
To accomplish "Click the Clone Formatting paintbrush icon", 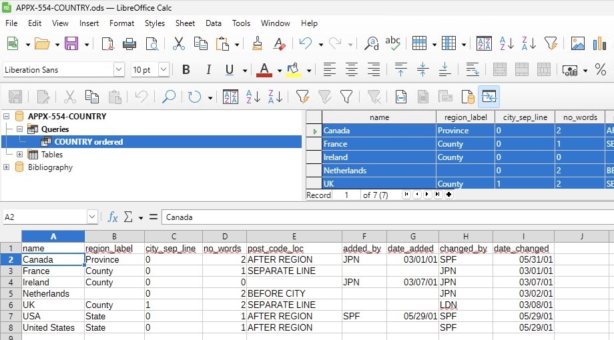I will coord(257,43).
